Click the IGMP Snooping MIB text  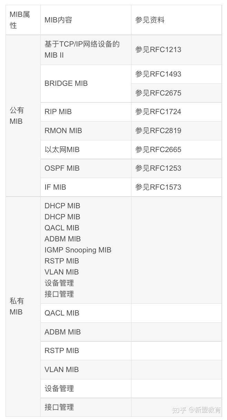point(78,250)
